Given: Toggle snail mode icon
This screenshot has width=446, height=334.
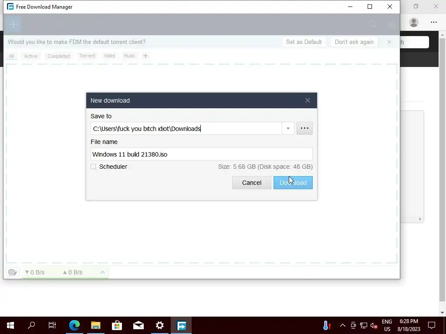Looking at the screenshot, I should (13, 272).
